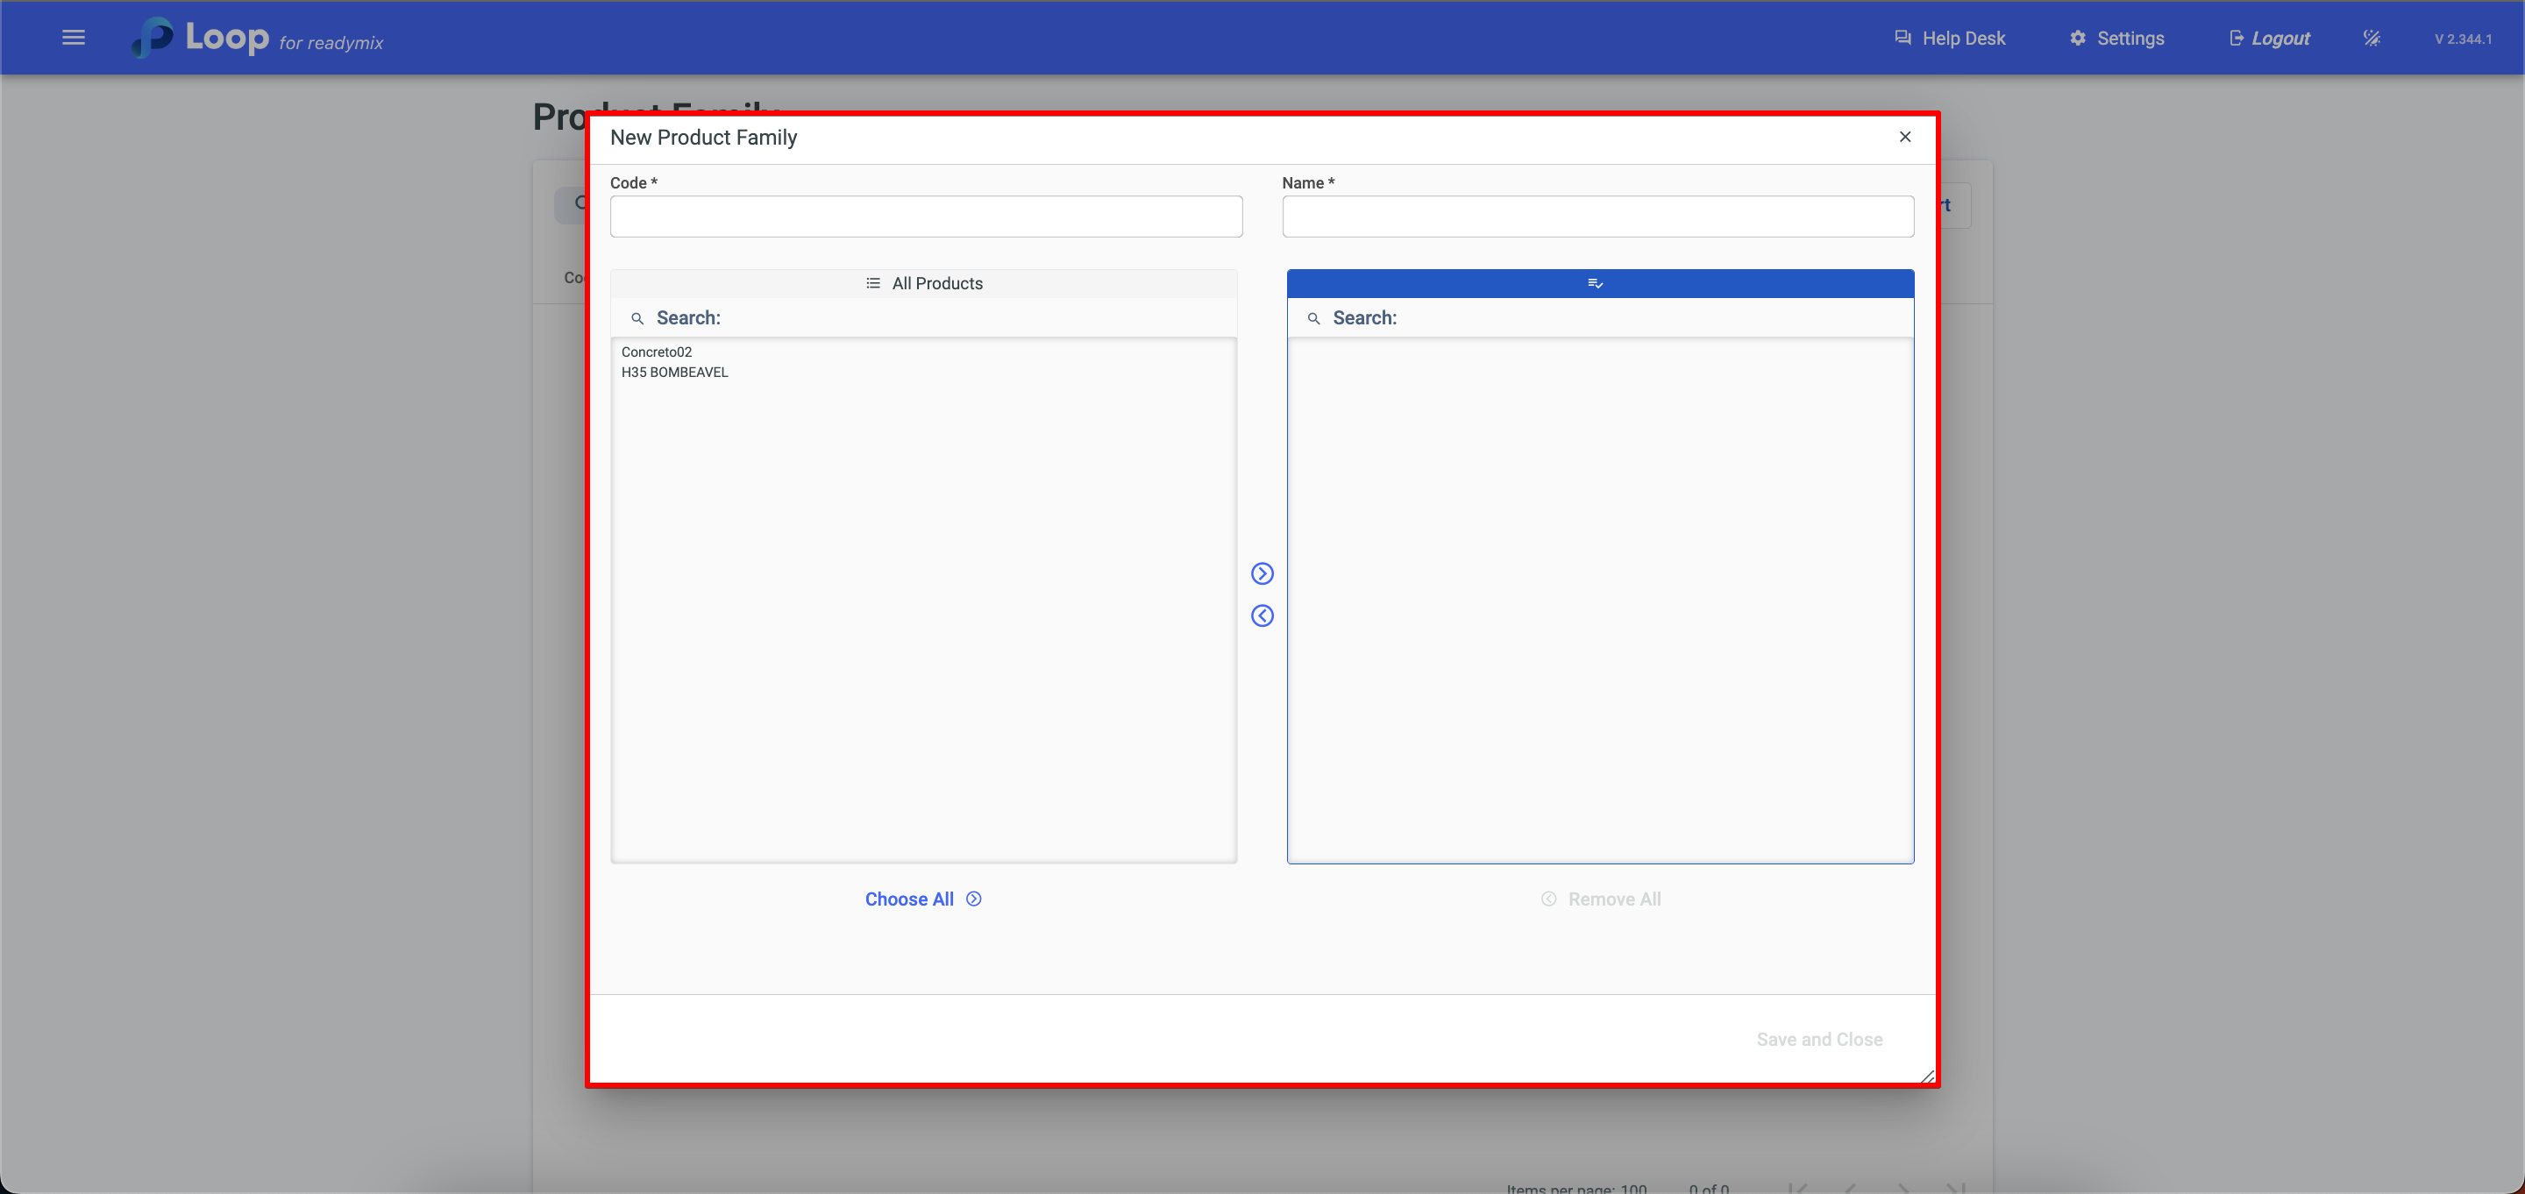Click the Logout link
The height and width of the screenshot is (1194, 2525).
tap(2269, 39)
